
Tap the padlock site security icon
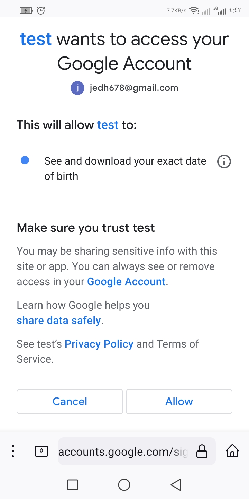(202, 451)
